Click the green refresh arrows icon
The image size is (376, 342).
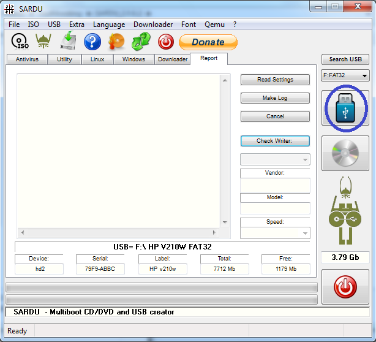[x=141, y=42]
